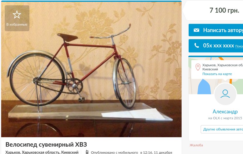Click the map preview area
This screenshot has height=154, width=243.
click(x=216, y=75)
